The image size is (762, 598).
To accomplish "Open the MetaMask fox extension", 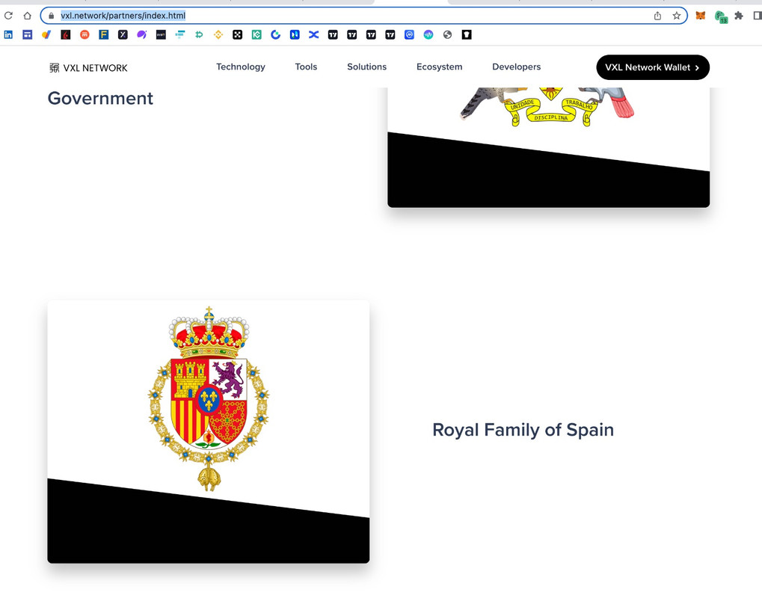I will (700, 16).
